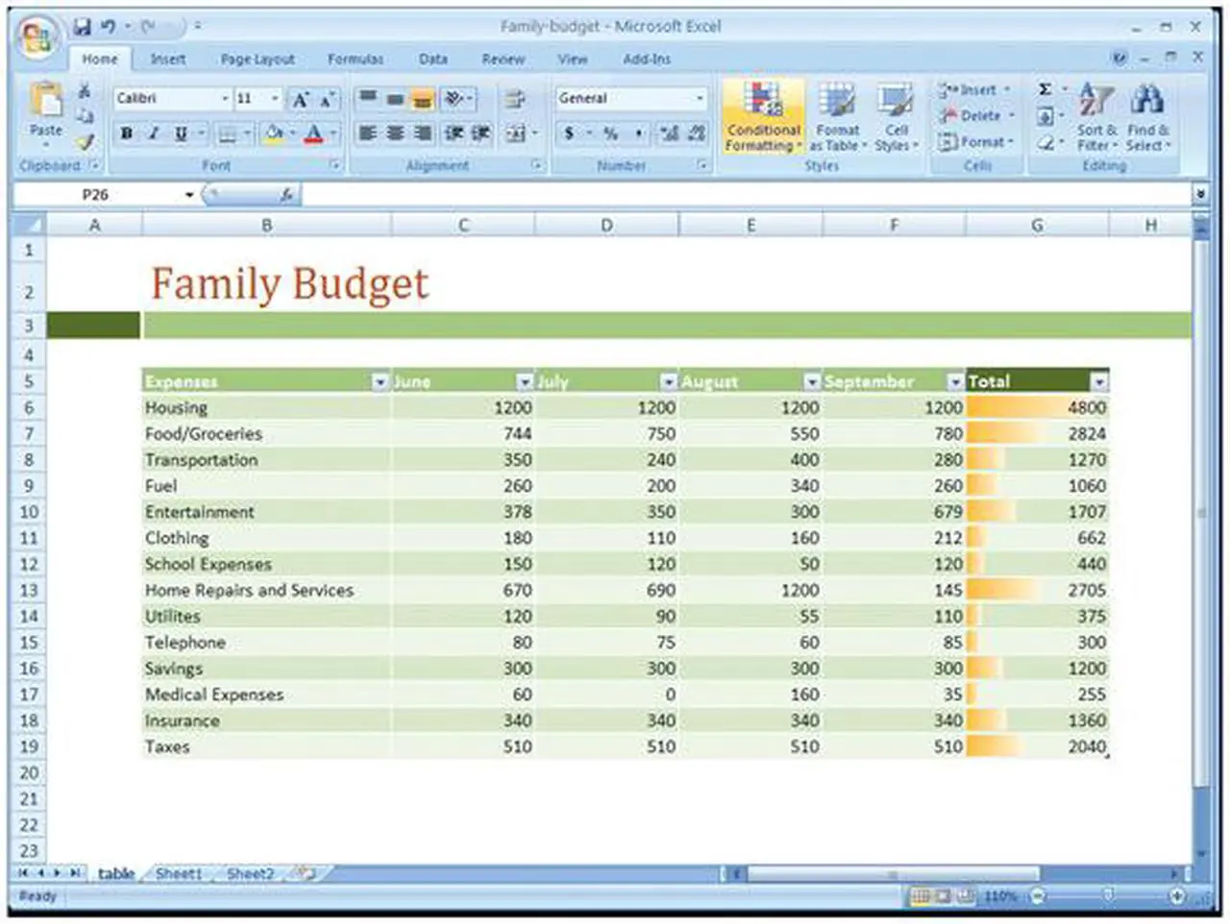Click the Accounting Number Format dollar icon
Viewport: 1230px width, 924px height.
[570, 134]
